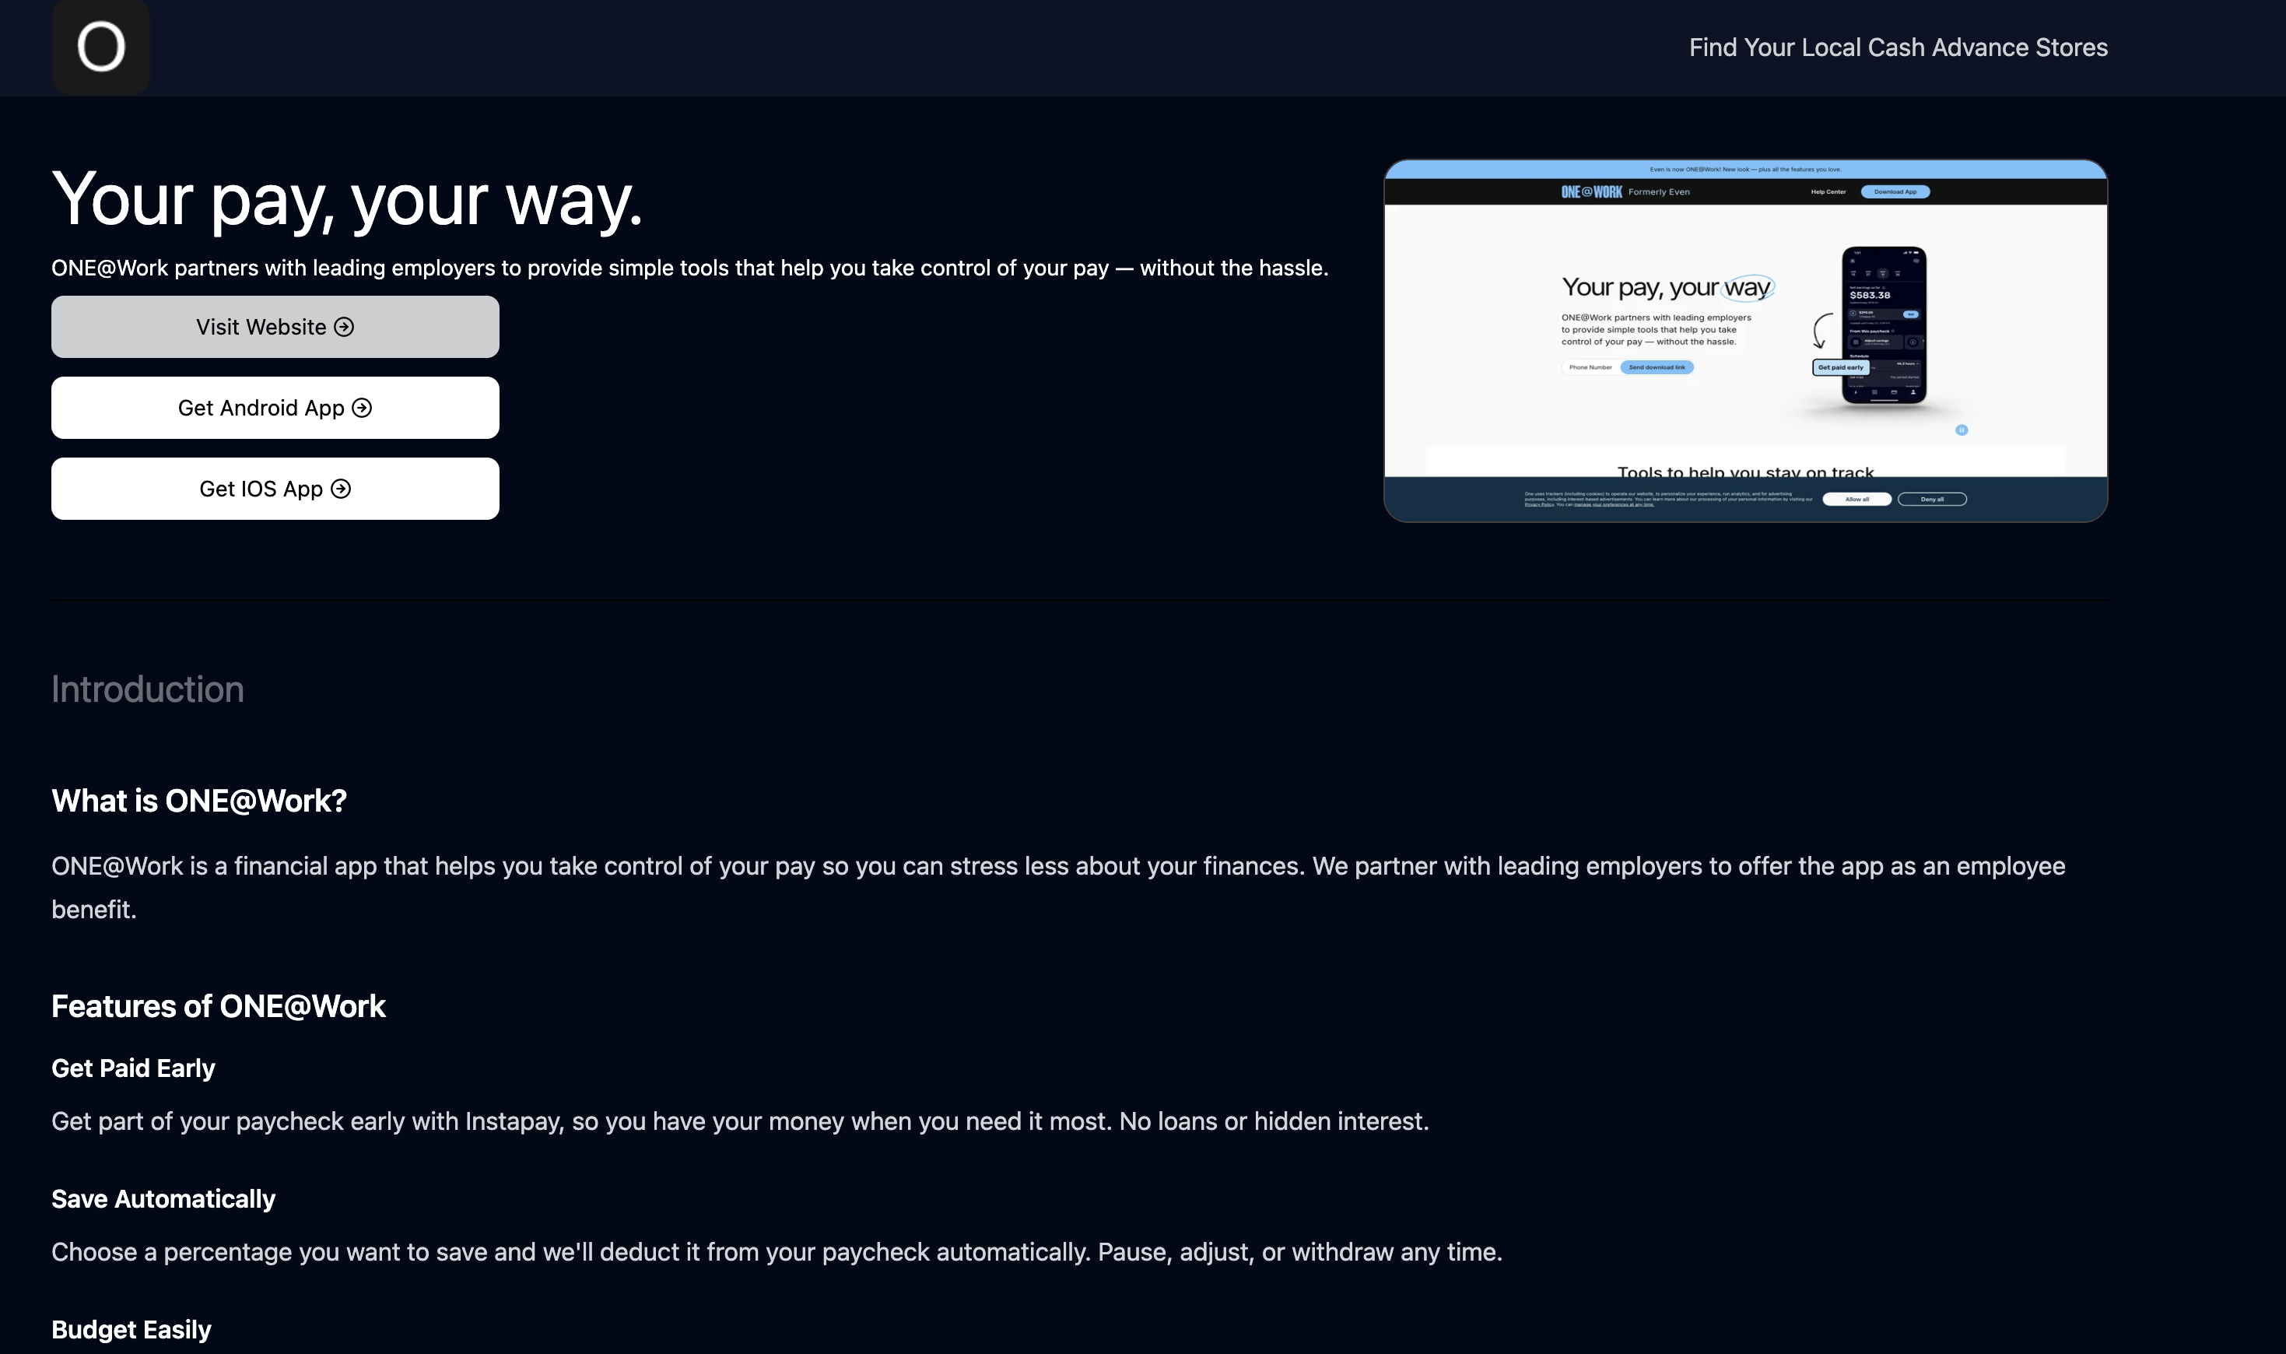Click the Introduction section heading
The width and height of the screenshot is (2286, 1354).
point(148,689)
